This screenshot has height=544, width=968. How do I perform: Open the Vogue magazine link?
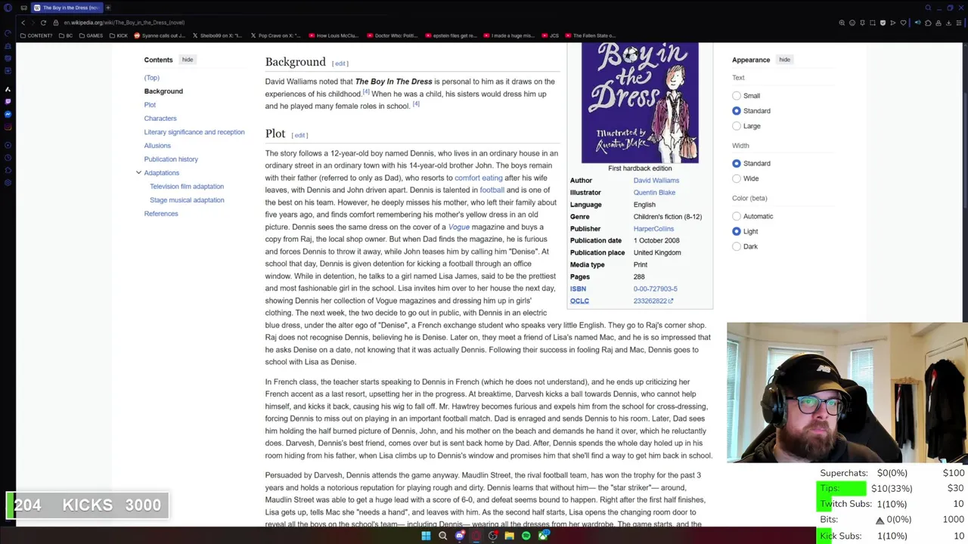pos(458,227)
